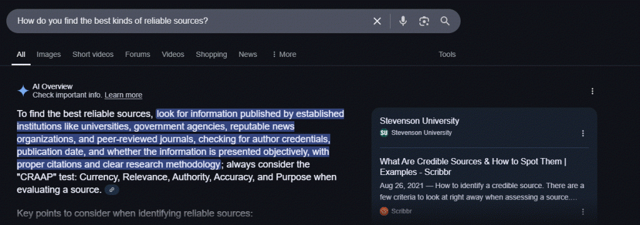
Task: Select the Forums tab
Action: coord(137,54)
